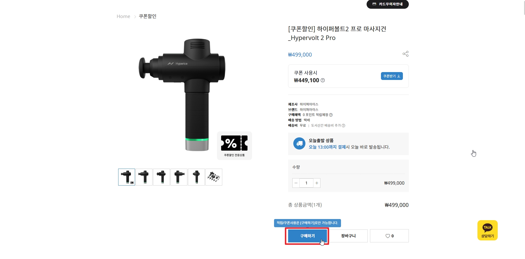
Task: Select the accessories thumbnail at the end
Action: pyautogui.click(x=214, y=177)
